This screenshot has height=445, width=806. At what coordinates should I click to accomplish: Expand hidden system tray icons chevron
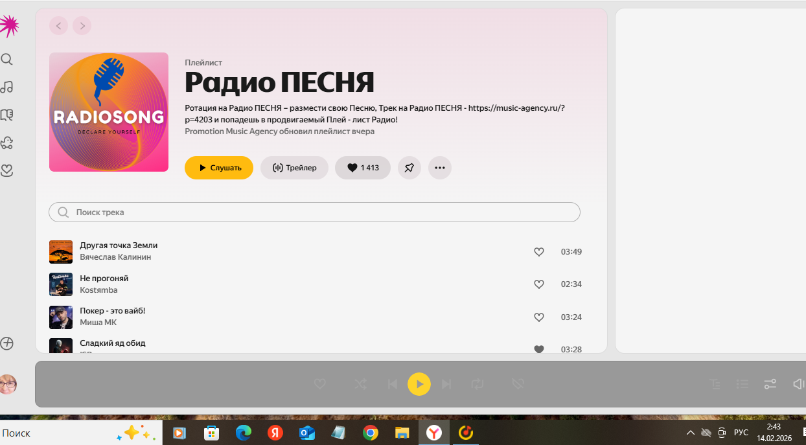691,433
